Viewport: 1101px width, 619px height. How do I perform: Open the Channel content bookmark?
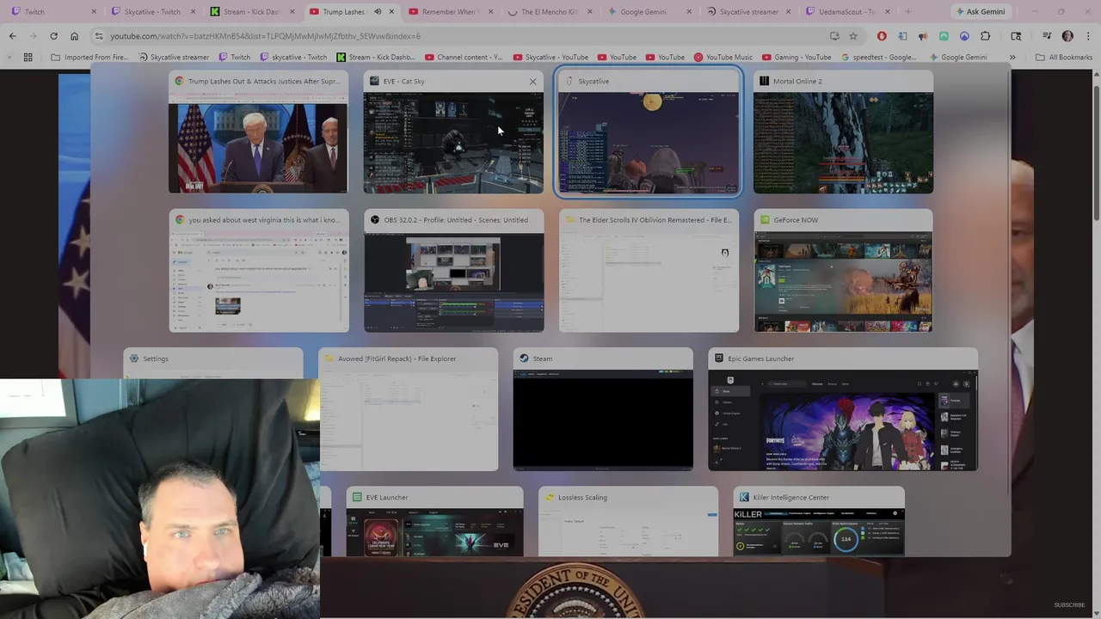click(x=464, y=58)
